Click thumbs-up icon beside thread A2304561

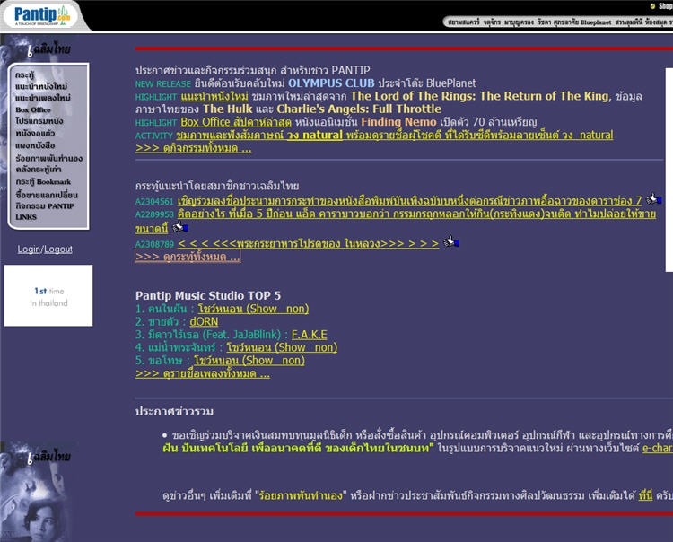click(x=653, y=198)
